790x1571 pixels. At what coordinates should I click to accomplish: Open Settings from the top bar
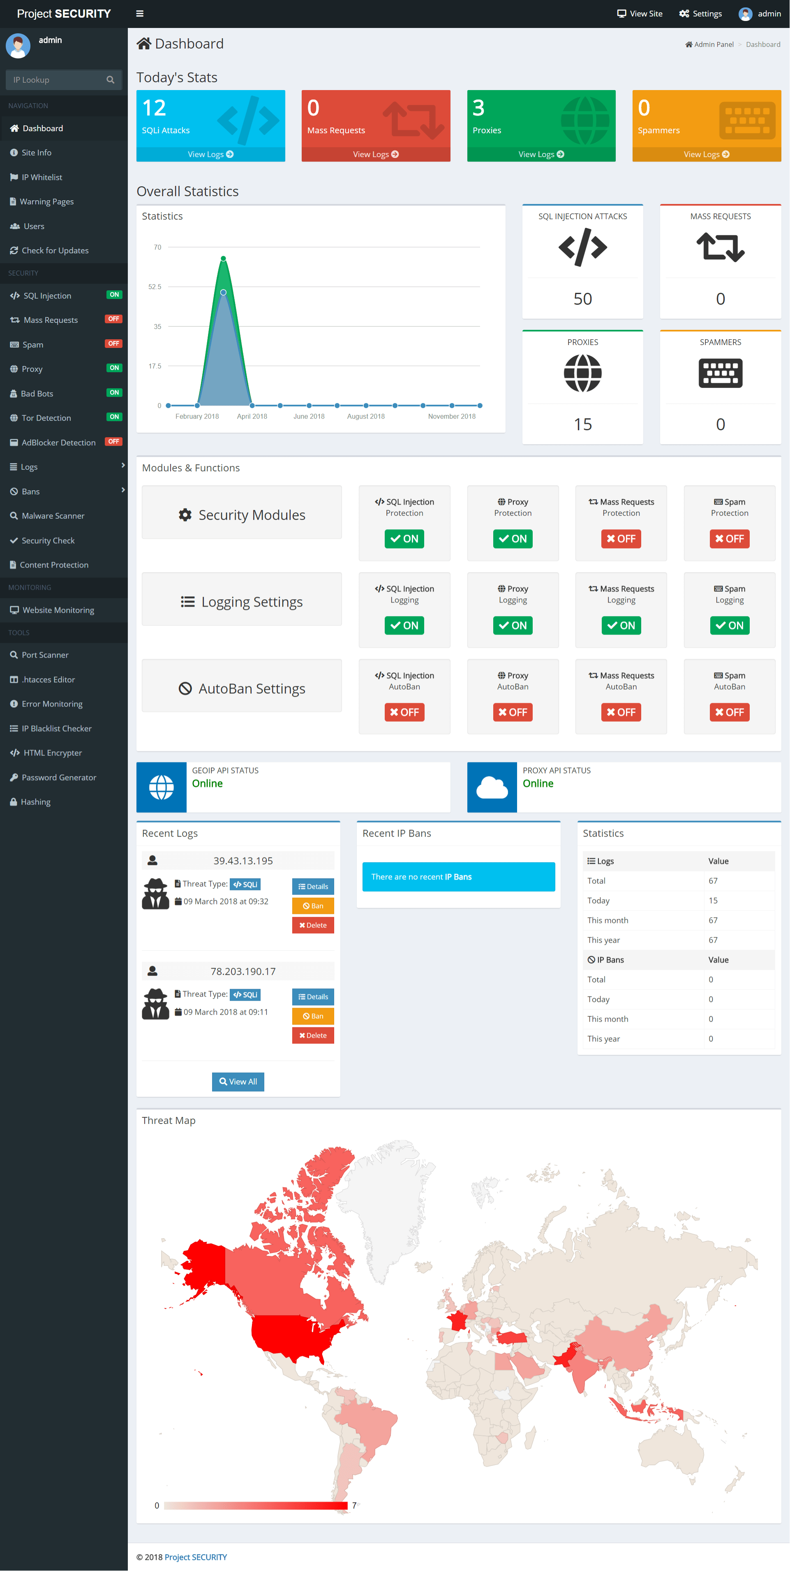(700, 13)
